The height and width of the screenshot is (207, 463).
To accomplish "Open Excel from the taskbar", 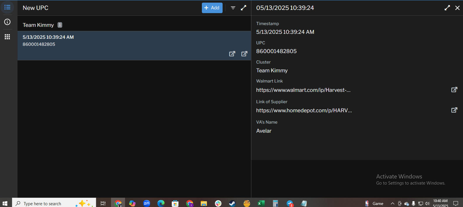I will pos(261,203).
